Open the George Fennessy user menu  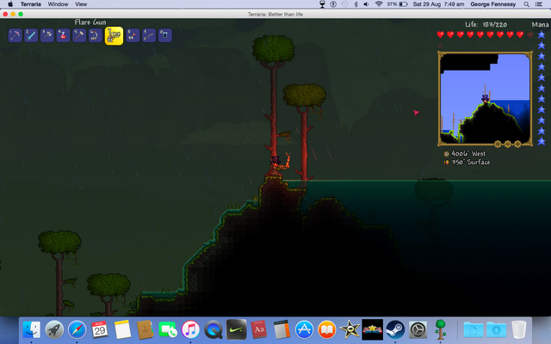pos(493,4)
